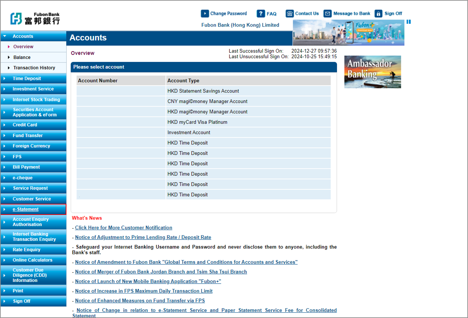468x318 pixels.
Task: Open the Customer Service menu
Action: coord(33,199)
